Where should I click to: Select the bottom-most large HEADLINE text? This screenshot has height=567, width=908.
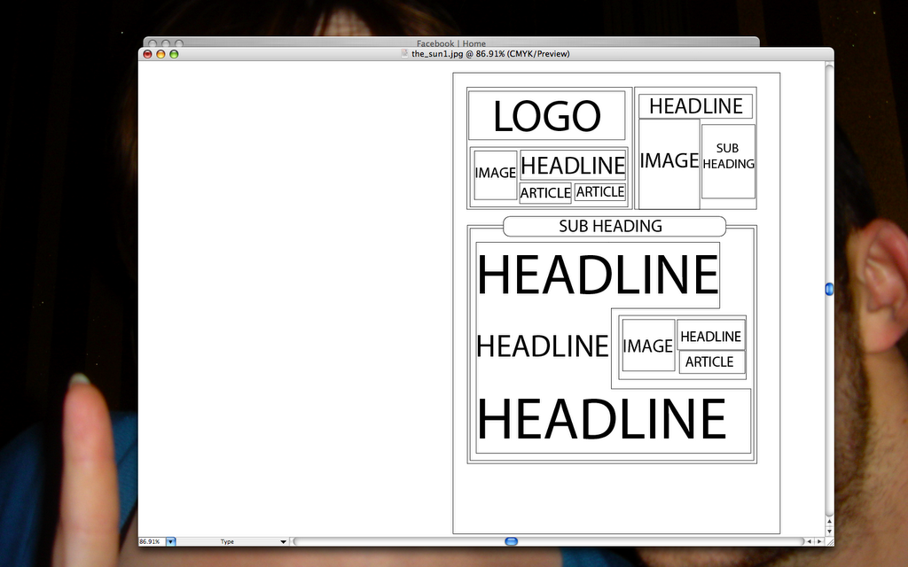[600, 419]
